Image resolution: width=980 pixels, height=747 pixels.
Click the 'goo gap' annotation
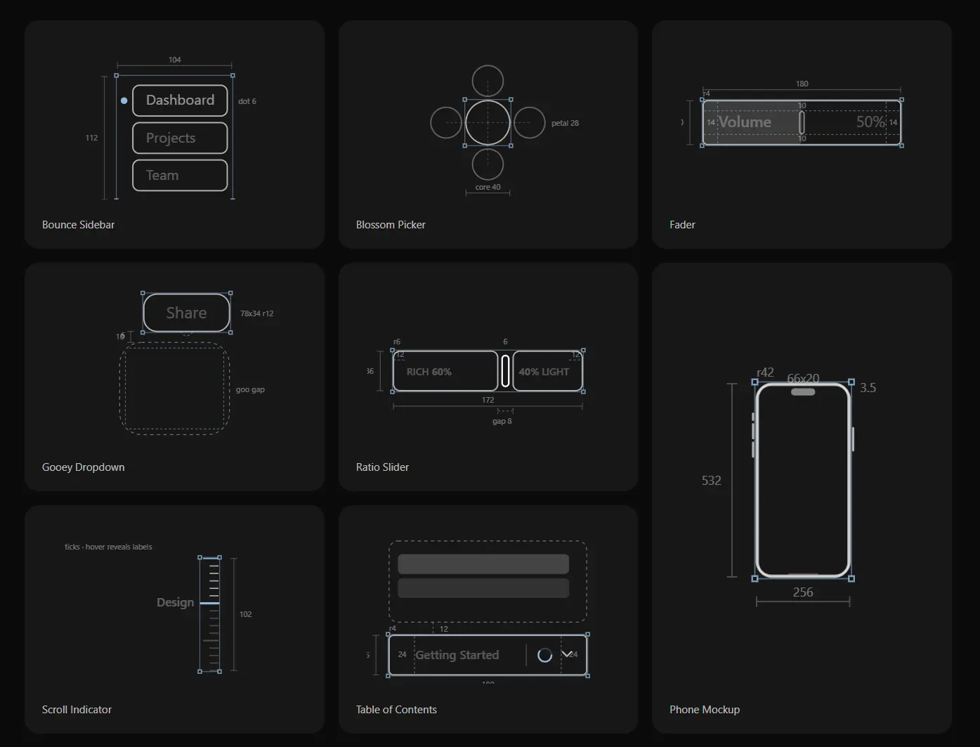coord(250,389)
